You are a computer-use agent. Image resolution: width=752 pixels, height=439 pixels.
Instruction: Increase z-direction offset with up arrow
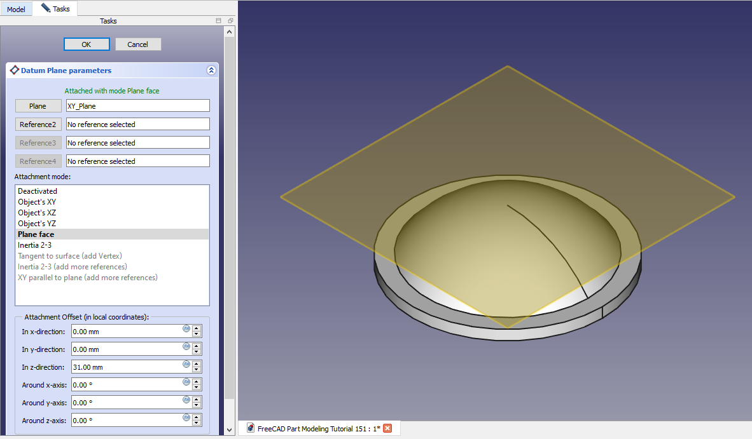(x=197, y=364)
